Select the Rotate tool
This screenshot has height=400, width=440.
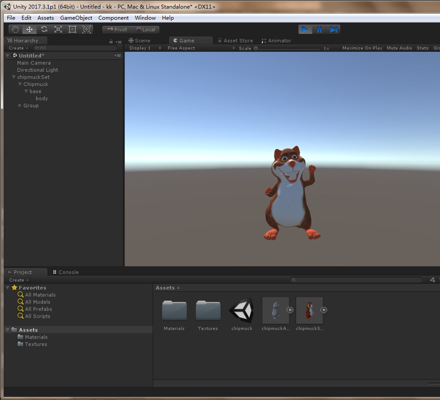click(x=44, y=30)
